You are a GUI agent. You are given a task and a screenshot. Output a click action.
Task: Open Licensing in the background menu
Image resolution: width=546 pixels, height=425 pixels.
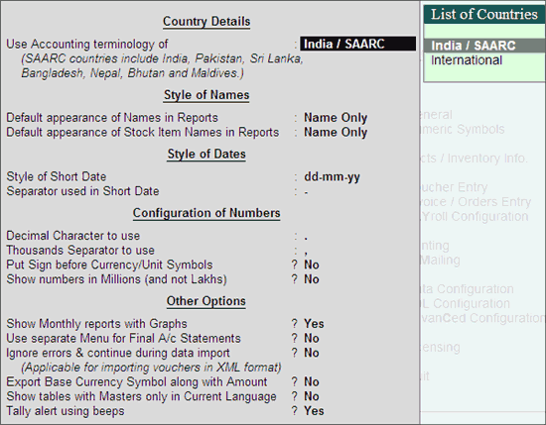tap(441, 347)
